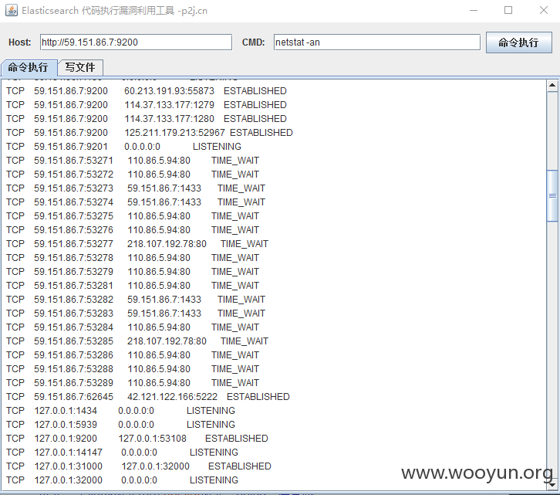Click the text 59.151.86.7:53281
This screenshot has height=495, width=560.
click(73, 286)
